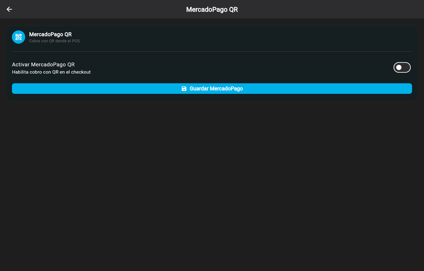Go back using the arrow icon

(9, 9)
